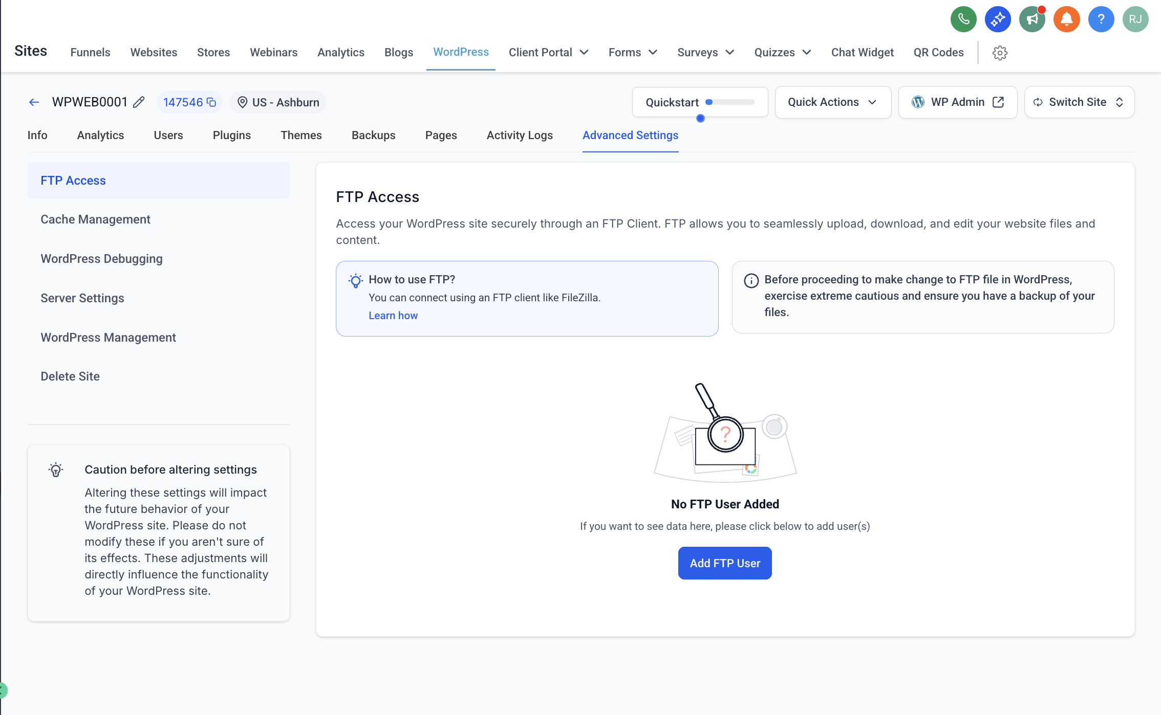Copy site ID 147546 with copy icon
Viewport: 1161px width, 715px height.
click(211, 102)
